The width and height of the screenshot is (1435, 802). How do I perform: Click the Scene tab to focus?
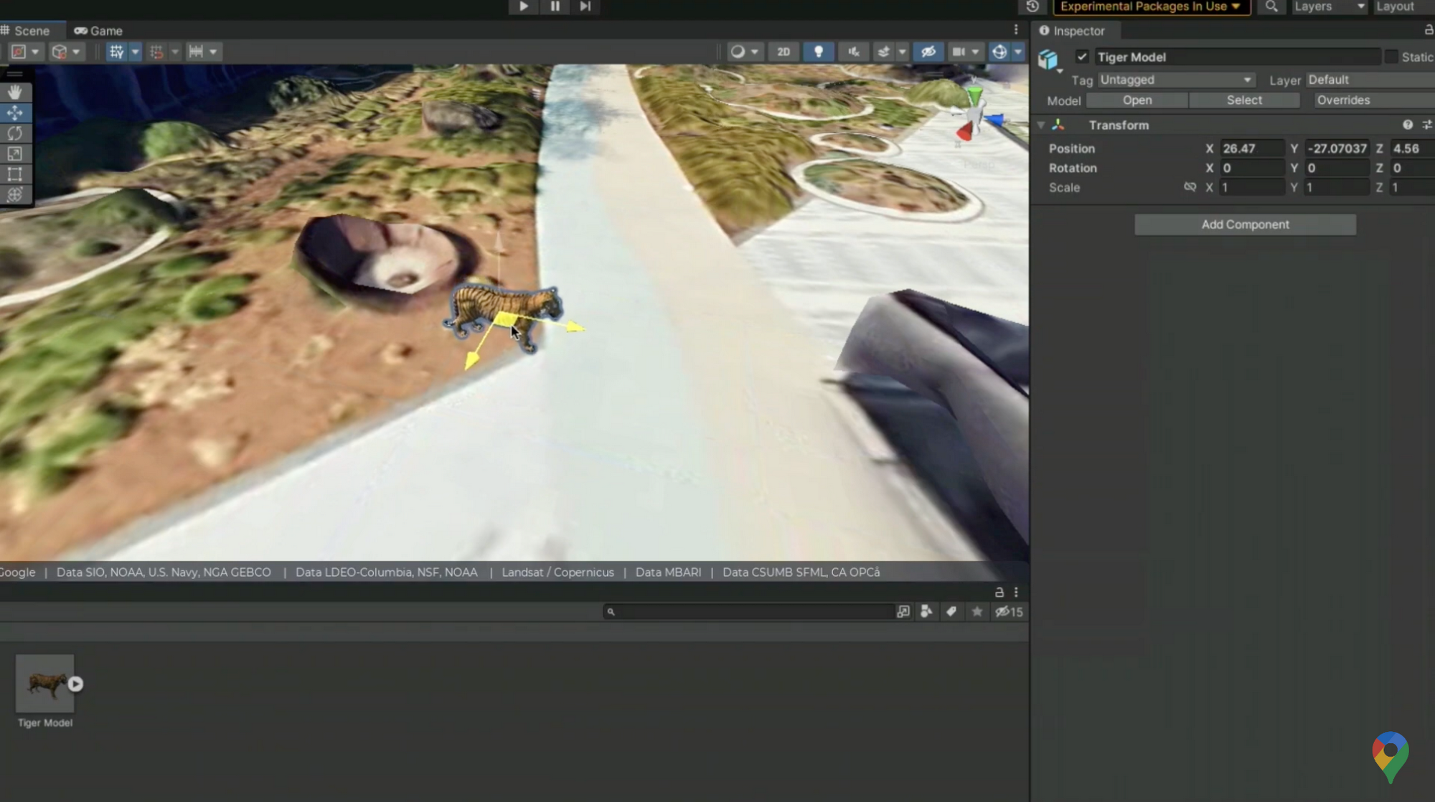tap(31, 31)
